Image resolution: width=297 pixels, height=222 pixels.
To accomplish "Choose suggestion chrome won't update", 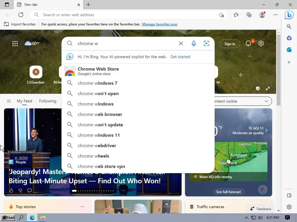I will (x=138, y=125).
